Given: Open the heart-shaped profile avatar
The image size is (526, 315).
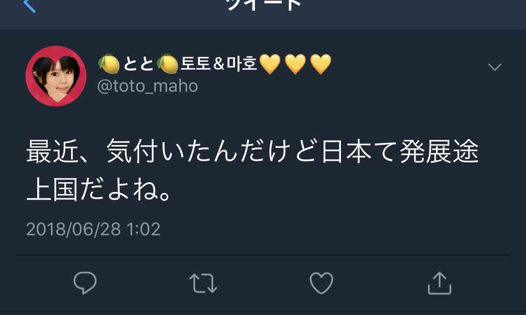Looking at the screenshot, I should point(56,76).
